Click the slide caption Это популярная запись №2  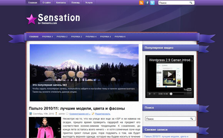(x=50, y=85)
